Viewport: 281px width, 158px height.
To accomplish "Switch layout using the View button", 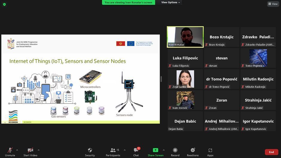I will click(273, 4).
